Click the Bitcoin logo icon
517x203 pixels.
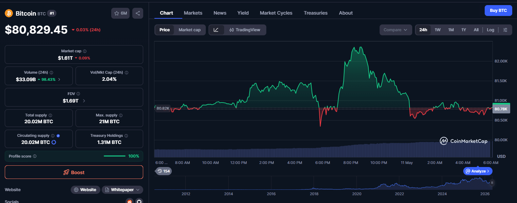coord(9,13)
